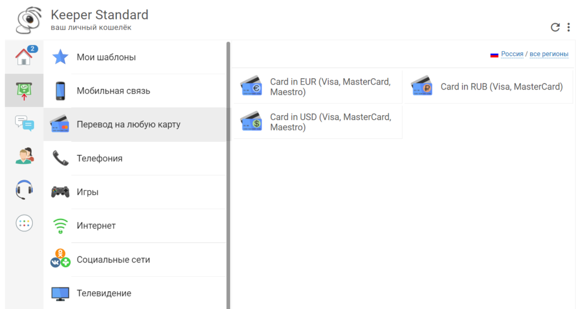Open Мои шаблоны category

tap(135, 57)
